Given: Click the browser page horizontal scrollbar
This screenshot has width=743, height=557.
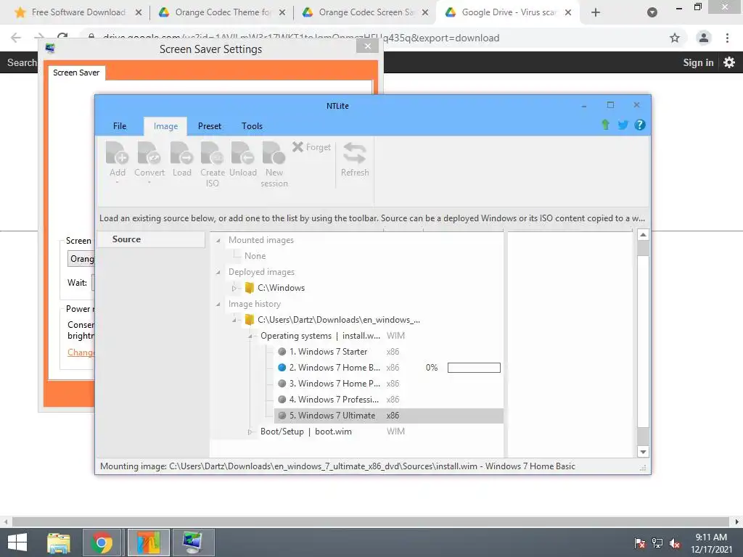Looking at the screenshot, I should tap(371, 522).
